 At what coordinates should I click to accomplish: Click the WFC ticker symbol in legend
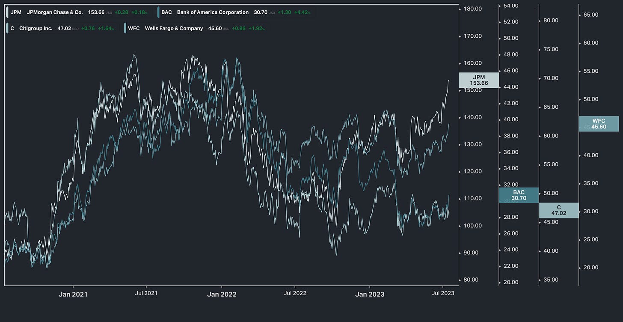tap(134, 28)
